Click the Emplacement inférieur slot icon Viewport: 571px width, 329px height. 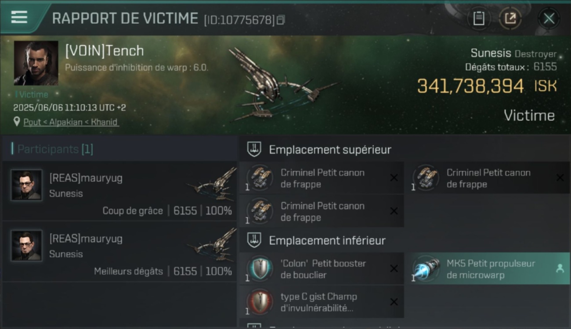pos(254,240)
